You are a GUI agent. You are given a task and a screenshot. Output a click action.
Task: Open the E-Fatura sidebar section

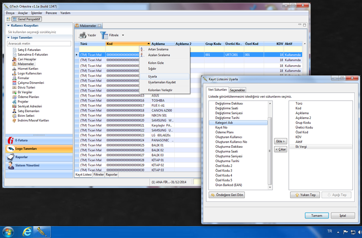click(21, 140)
